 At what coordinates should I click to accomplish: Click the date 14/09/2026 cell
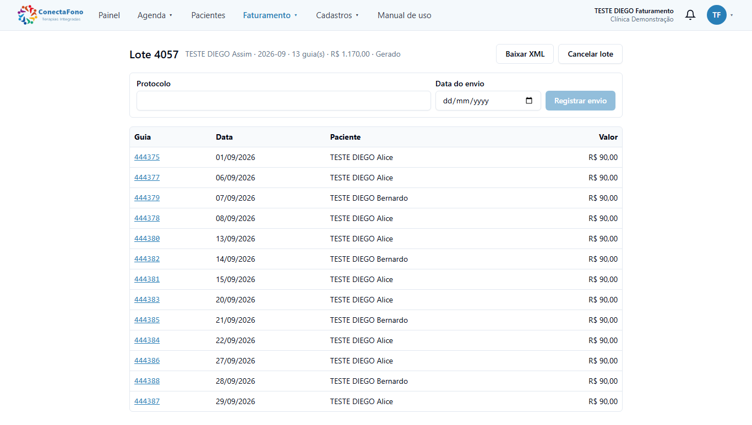point(236,259)
